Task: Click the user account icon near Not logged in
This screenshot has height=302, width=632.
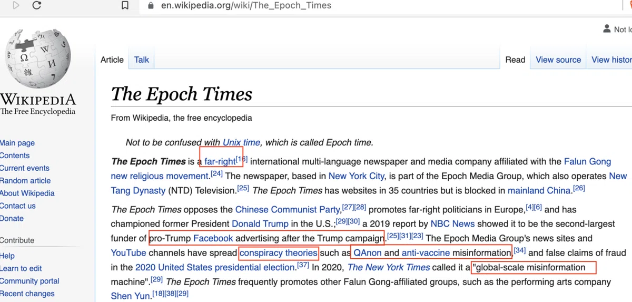Action: tap(607, 30)
